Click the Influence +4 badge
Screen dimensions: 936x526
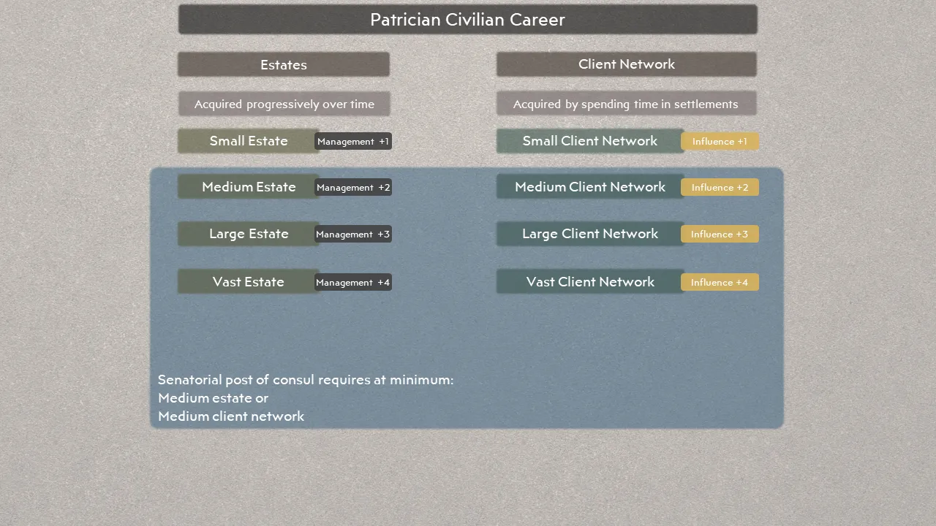point(720,282)
